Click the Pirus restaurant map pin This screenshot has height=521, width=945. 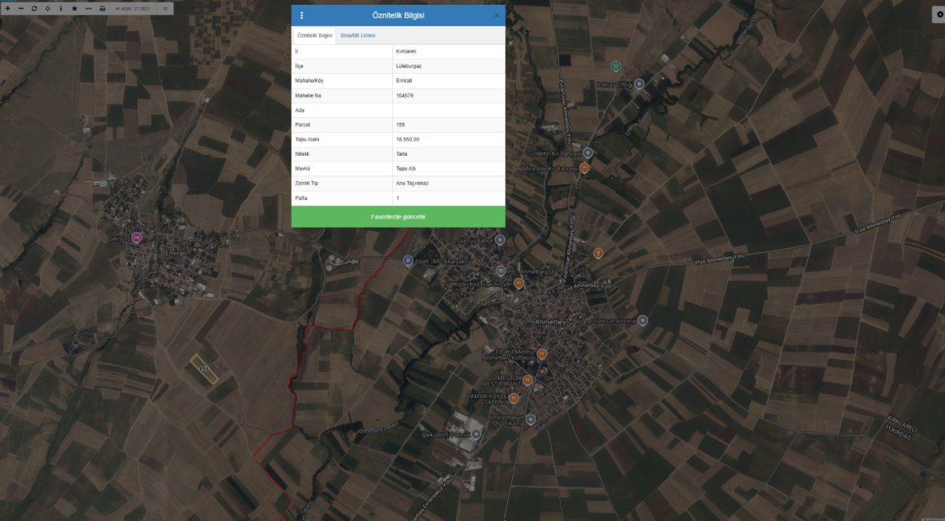tap(598, 253)
